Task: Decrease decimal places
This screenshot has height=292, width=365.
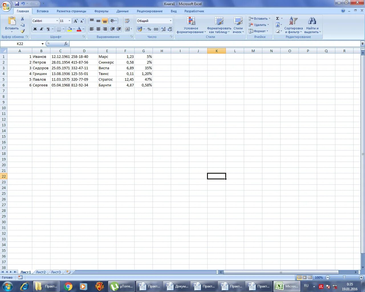Action: [x=170, y=29]
